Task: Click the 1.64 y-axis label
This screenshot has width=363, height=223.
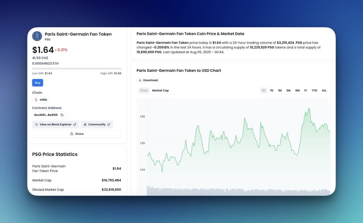Action: pos(142,170)
